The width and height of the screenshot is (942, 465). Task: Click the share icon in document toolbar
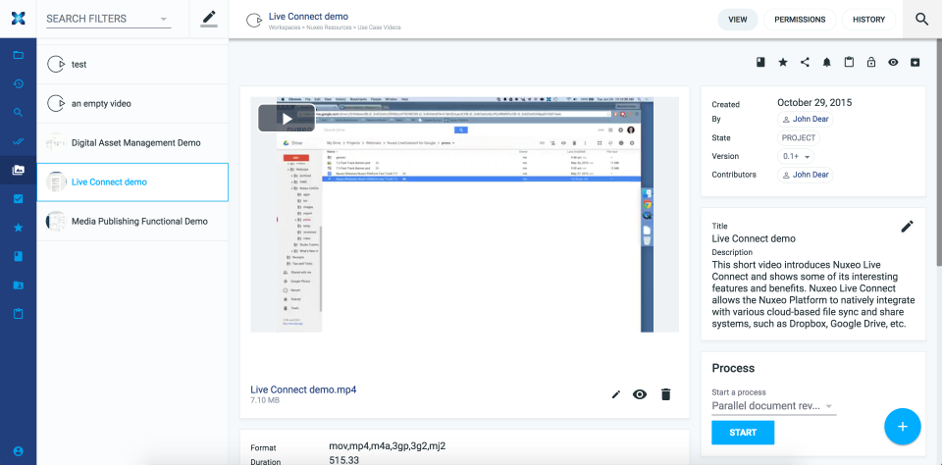(805, 62)
